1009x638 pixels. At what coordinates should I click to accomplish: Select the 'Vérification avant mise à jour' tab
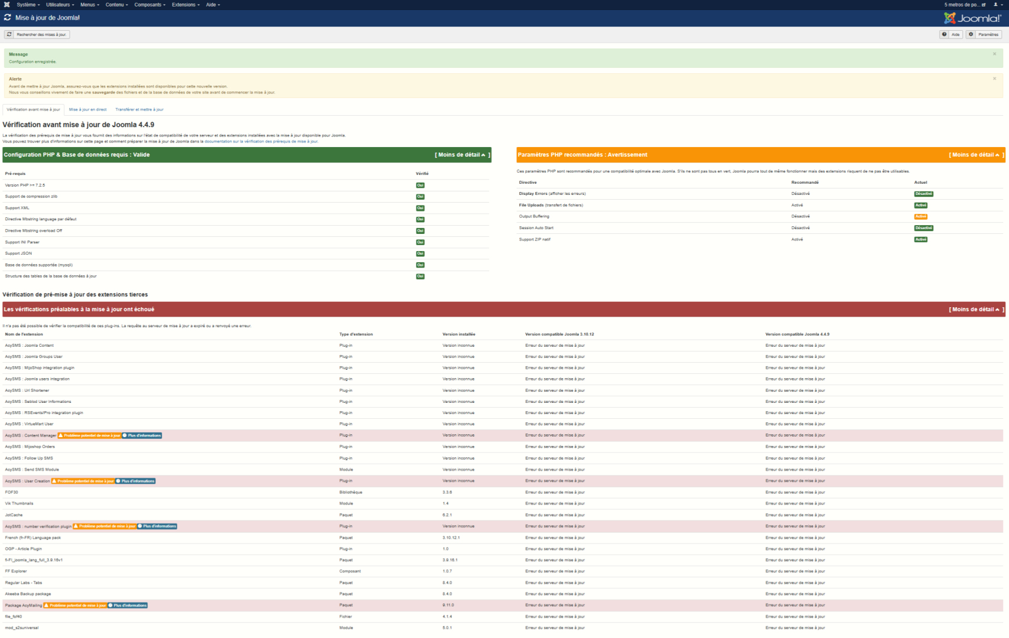(x=33, y=110)
